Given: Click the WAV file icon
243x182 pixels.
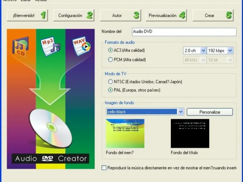Looking at the screenshot, I should (81, 46).
